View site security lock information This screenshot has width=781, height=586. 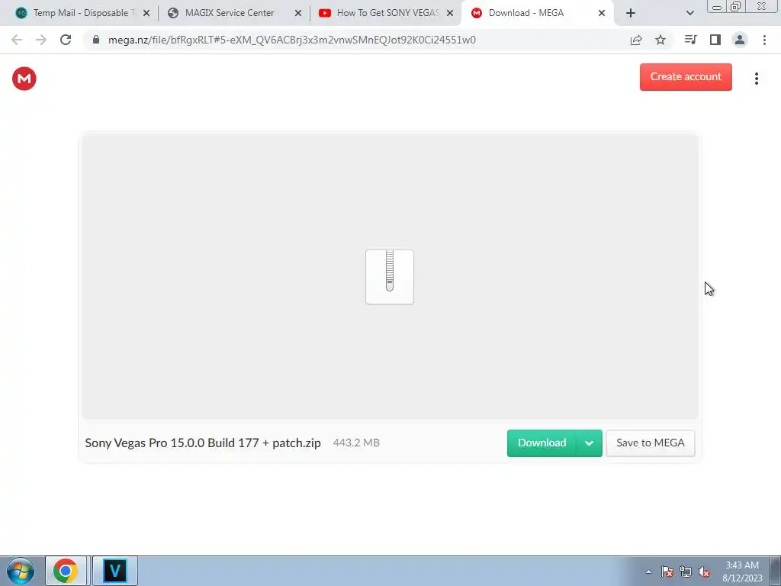pos(96,40)
